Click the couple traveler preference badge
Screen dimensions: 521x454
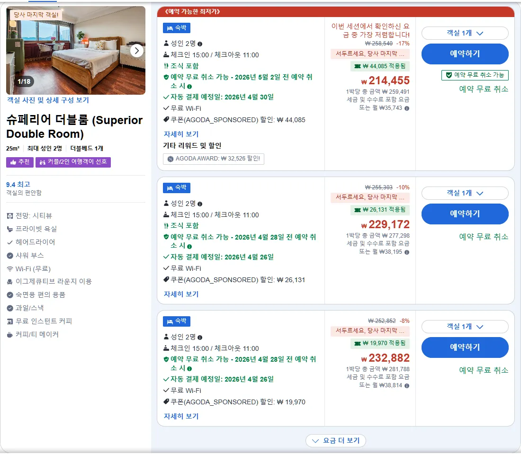click(73, 162)
